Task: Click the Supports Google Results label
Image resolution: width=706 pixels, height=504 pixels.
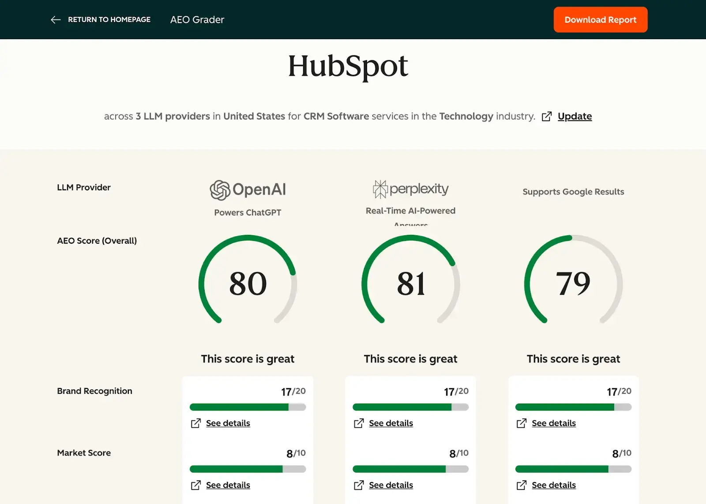Action: pyautogui.click(x=573, y=192)
